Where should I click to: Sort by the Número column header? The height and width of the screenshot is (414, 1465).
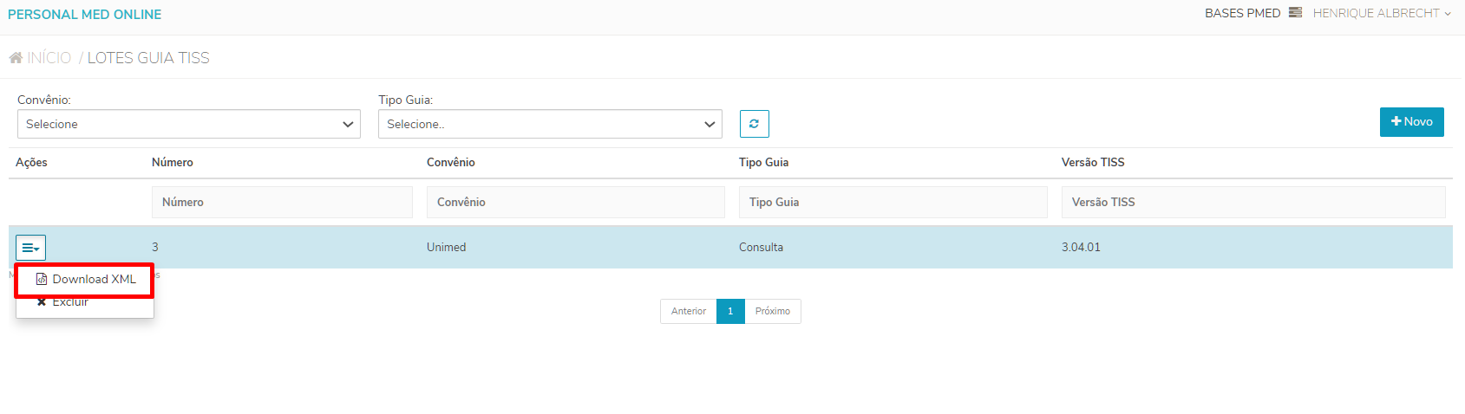click(x=173, y=162)
